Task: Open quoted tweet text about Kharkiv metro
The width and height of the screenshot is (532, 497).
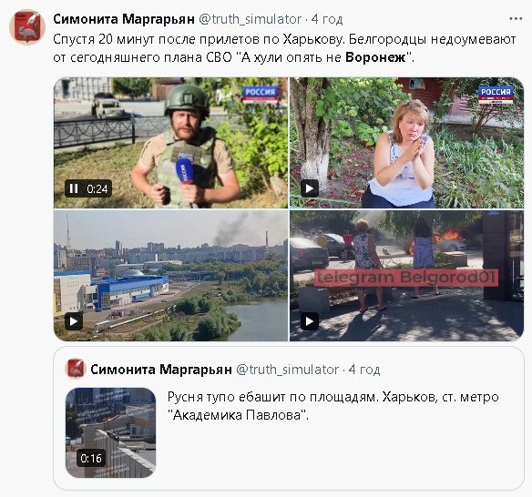Action: pyautogui.click(x=333, y=406)
